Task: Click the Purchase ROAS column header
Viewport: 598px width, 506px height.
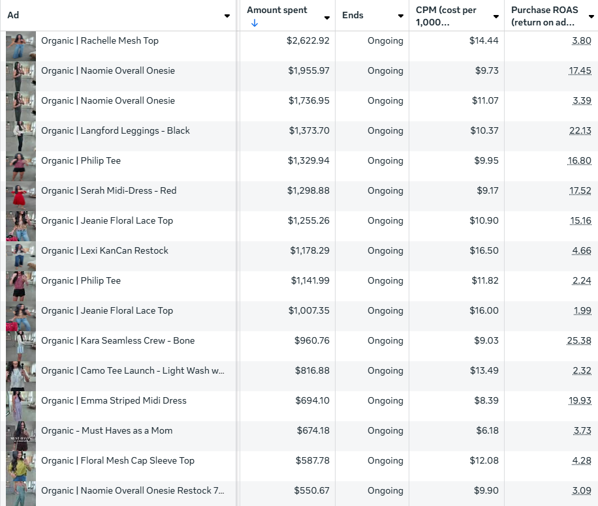Action: point(544,16)
